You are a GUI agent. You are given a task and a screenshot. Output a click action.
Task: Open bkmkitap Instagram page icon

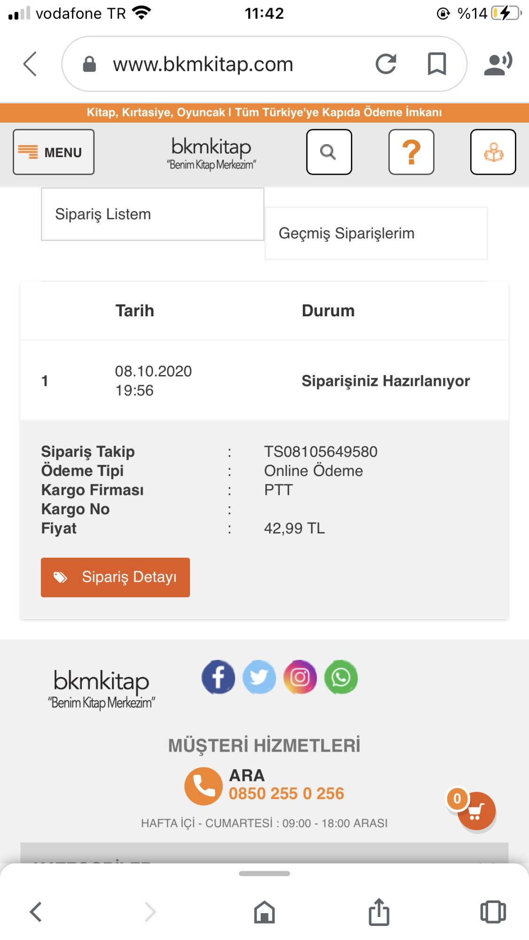coord(300,677)
